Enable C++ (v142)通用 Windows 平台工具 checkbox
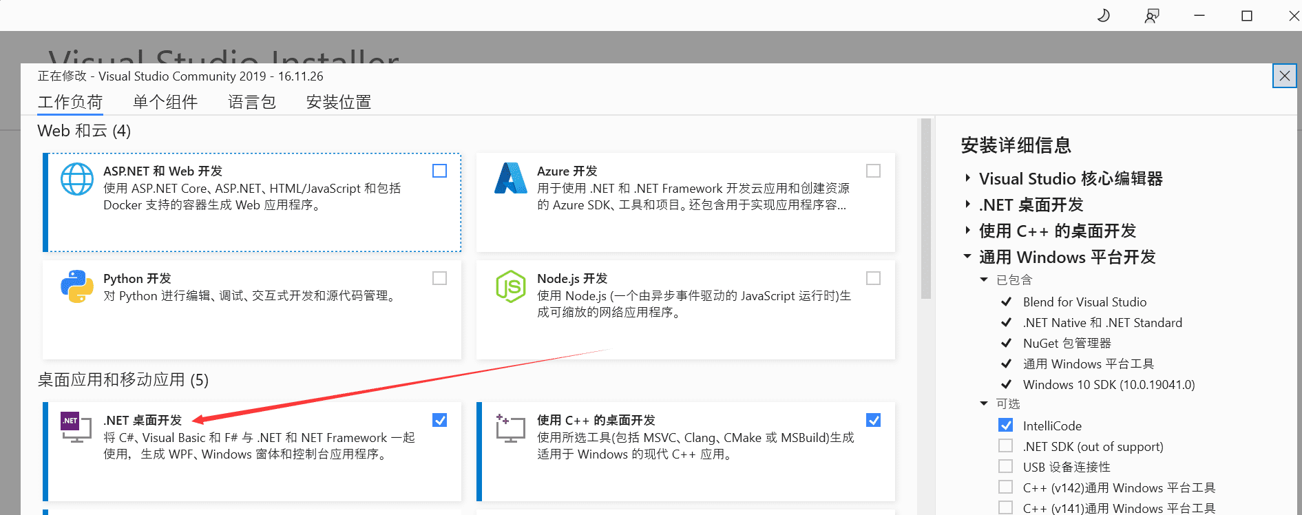Screen dimensions: 1302x515 pyautogui.click(x=1006, y=487)
